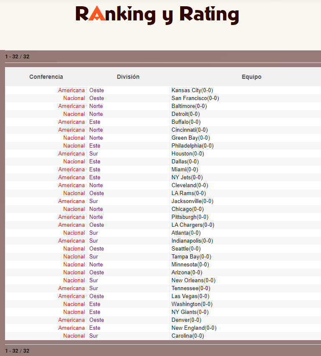Select NY Giants(0-0) team cell
The width and height of the screenshot is (321, 356).
190,312
